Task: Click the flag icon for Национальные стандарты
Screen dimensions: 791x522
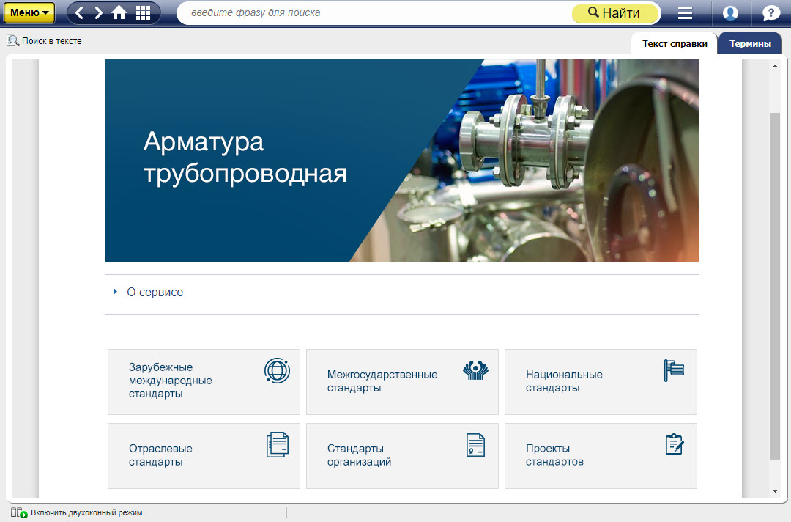Action: point(674,370)
